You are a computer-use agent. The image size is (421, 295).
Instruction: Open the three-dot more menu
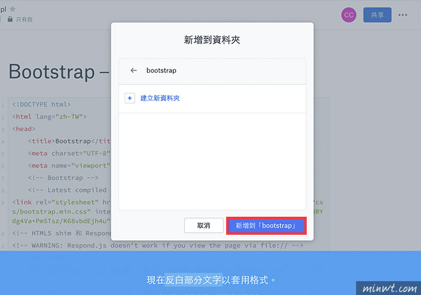(402, 15)
